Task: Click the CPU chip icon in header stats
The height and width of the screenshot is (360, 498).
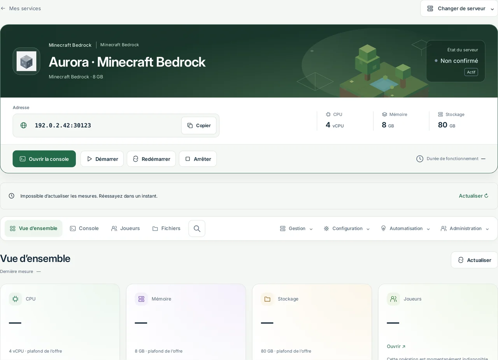Action: coord(328,114)
